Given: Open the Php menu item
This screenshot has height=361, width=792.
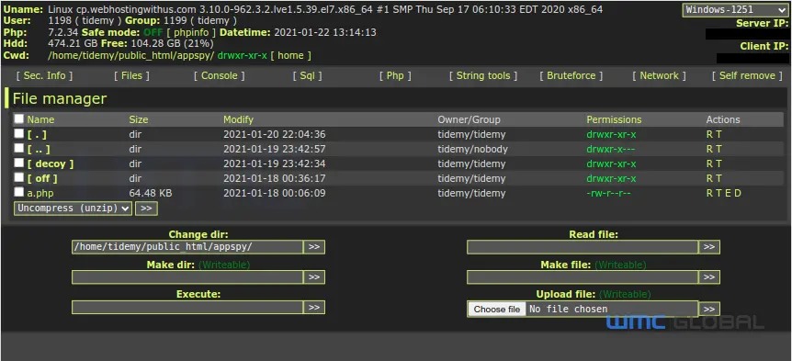Looking at the screenshot, I should 395,75.
